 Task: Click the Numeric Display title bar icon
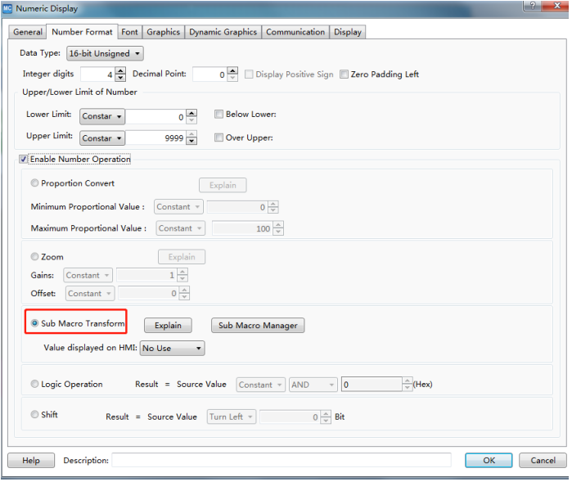pyautogui.click(x=9, y=9)
